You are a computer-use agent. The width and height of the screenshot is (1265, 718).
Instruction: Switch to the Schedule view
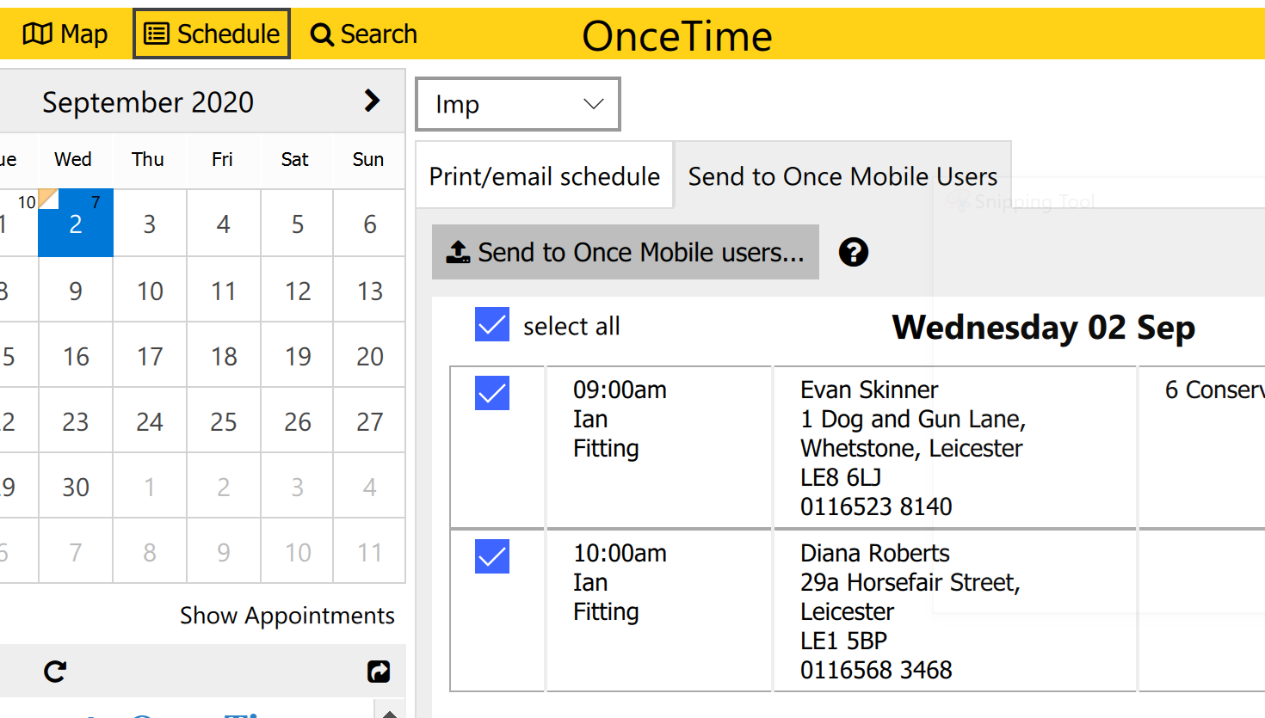click(212, 34)
